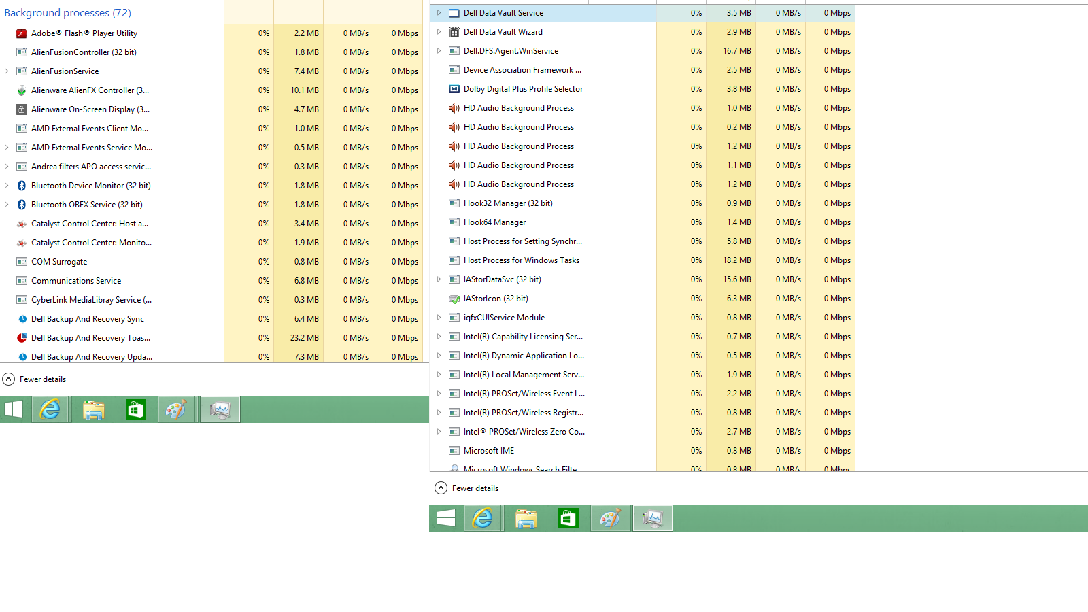Expand the Dell Data Vault Service row
The image size is (1088, 612).
(439, 13)
